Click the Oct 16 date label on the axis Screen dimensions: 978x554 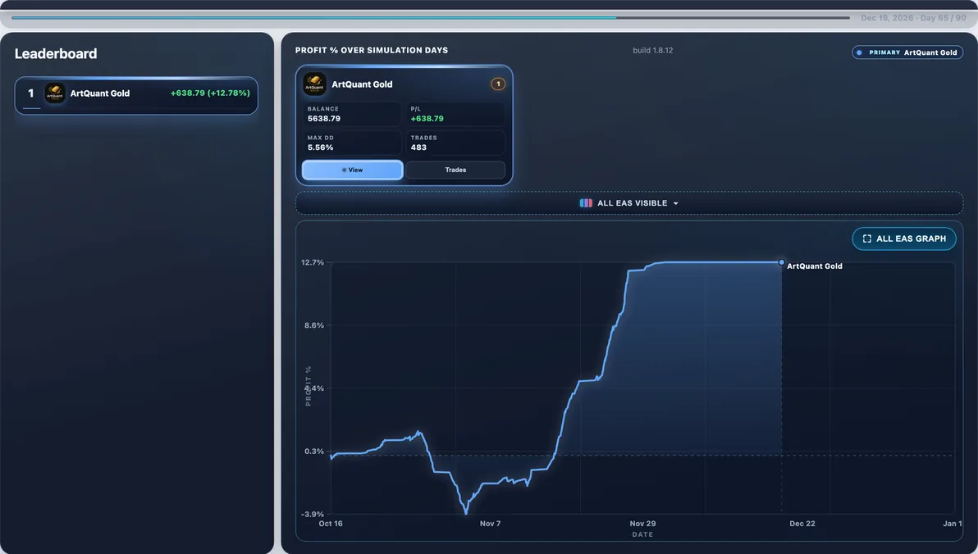[x=331, y=524]
